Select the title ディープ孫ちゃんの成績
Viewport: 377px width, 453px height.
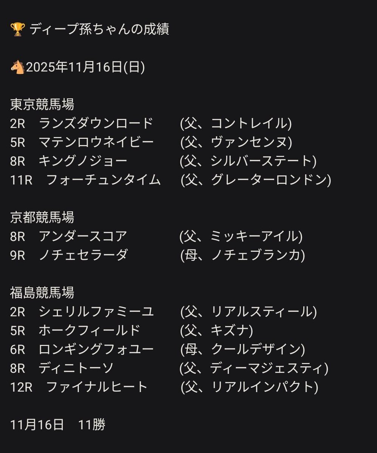tap(99, 29)
